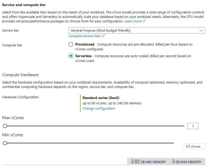The height and width of the screenshot is (166, 223).
Task: Click the 2.02 GB MIN MEMORY readout
Action: click(x=148, y=162)
